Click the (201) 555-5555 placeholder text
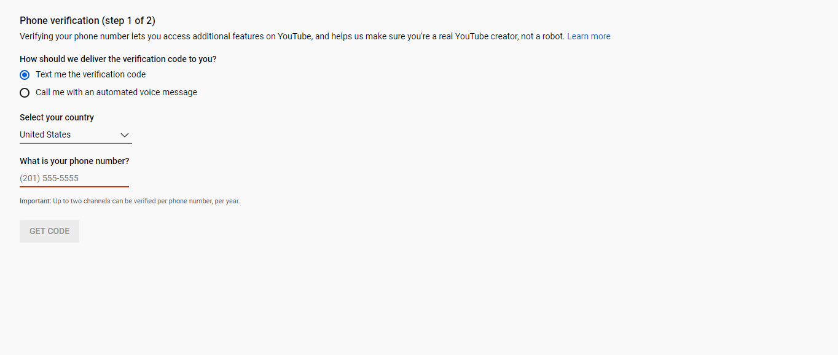Viewport: 838px width, 355px height. coord(49,178)
